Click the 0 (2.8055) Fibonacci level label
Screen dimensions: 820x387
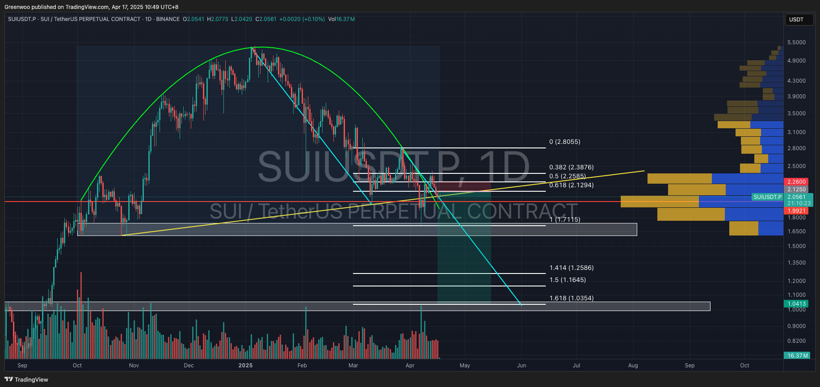click(564, 142)
